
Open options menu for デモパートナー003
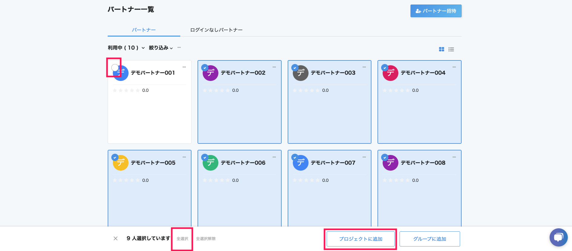pyautogui.click(x=364, y=67)
